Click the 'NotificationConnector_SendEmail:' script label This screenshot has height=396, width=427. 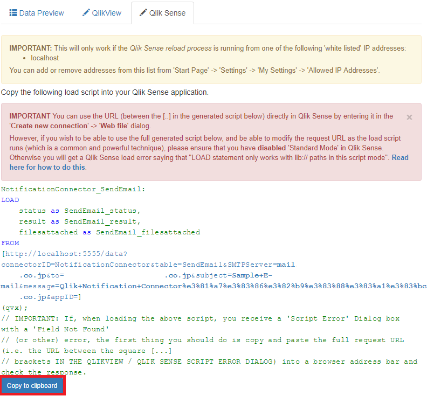(x=73, y=189)
